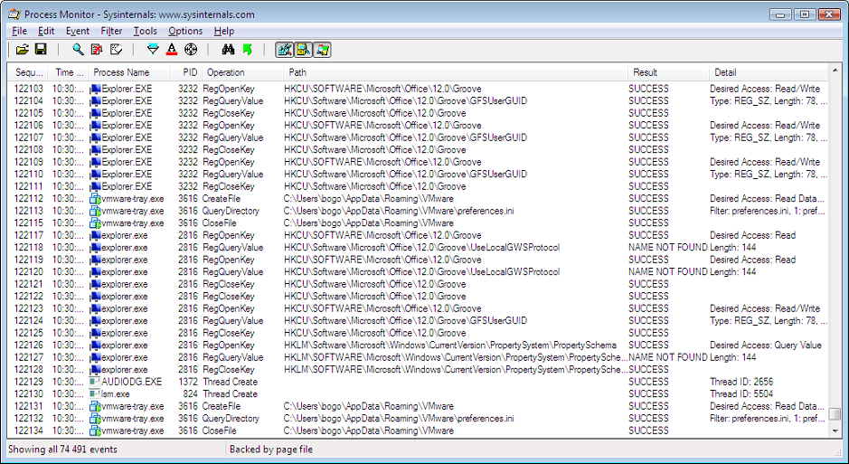Click the NAME NOT FOUND result in row 122118
Screen dimensions: 849x464
(x=667, y=248)
